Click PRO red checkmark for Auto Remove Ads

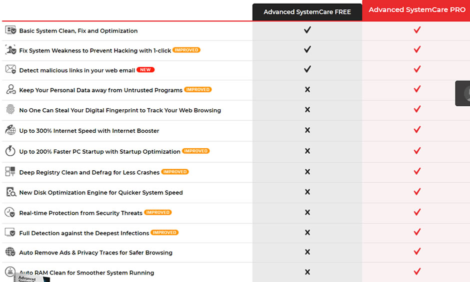[417, 252]
